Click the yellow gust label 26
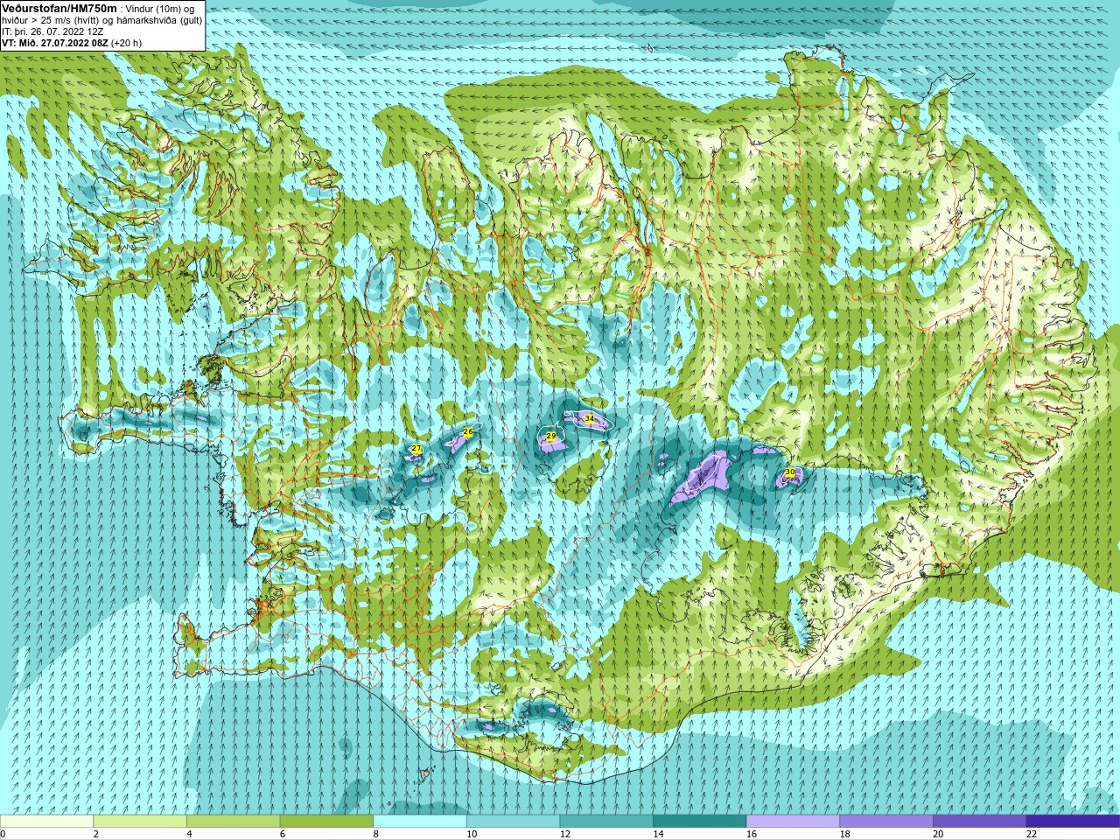The height and width of the screenshot is (840, 1120). coord(468,431)
